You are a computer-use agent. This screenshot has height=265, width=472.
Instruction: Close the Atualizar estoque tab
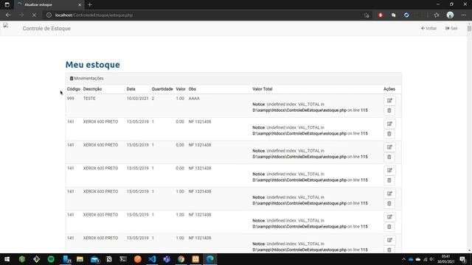coord(80,5)
